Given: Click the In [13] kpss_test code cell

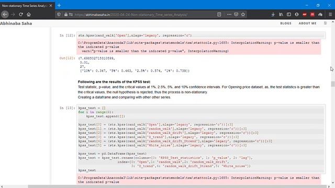Looking at the screenshot, I should click(x=201, y=139).
